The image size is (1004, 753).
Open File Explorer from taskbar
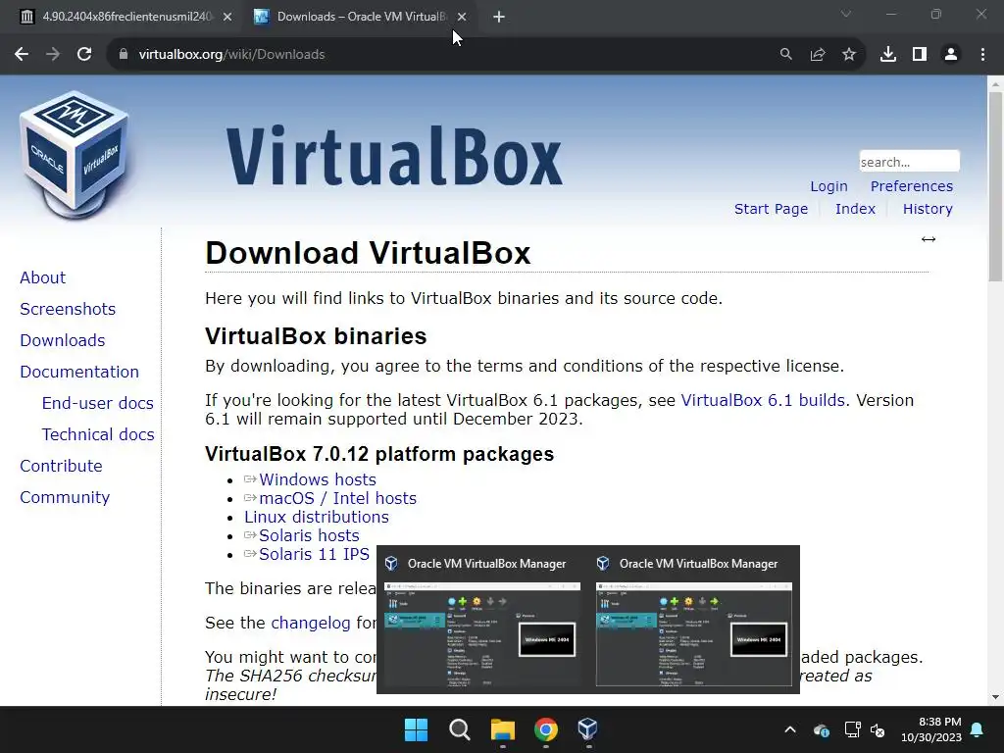503,728
